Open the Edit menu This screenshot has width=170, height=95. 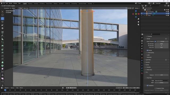pyautogui.click(x=7, y=3)
